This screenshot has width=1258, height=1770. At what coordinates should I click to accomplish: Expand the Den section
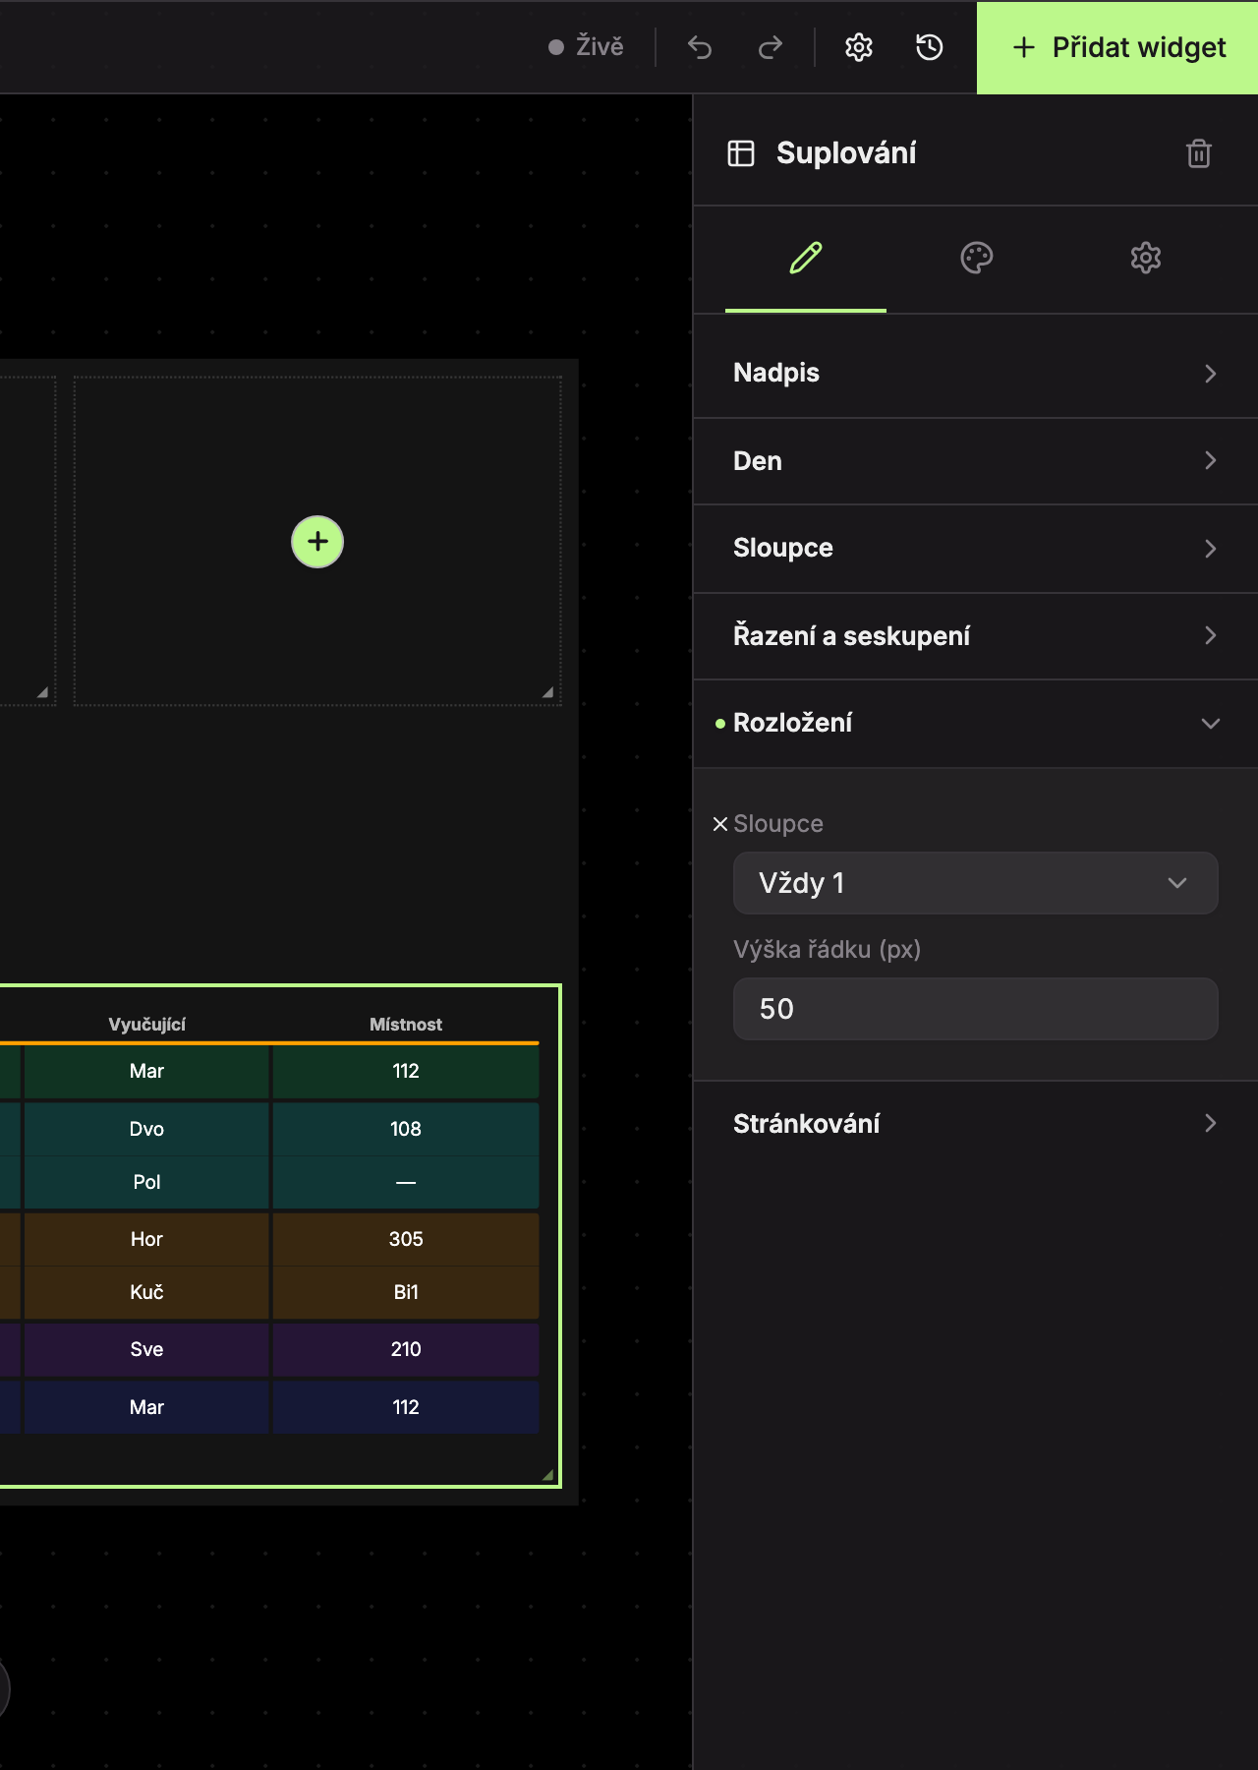click(x=976, y=461)
